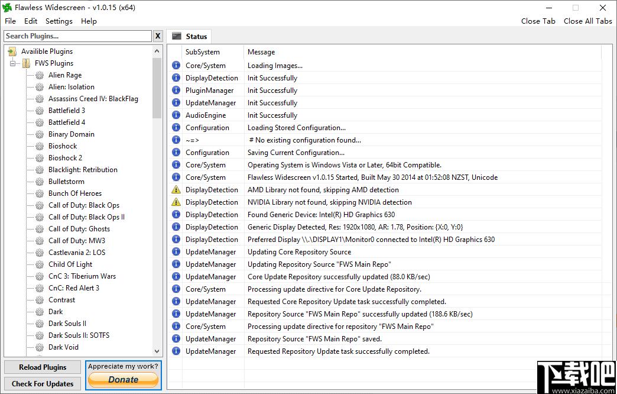The width and height of the screenshot is (617, 394).
Task: Click plugin list scrollbar down arrow
Action: coord(157,351)
